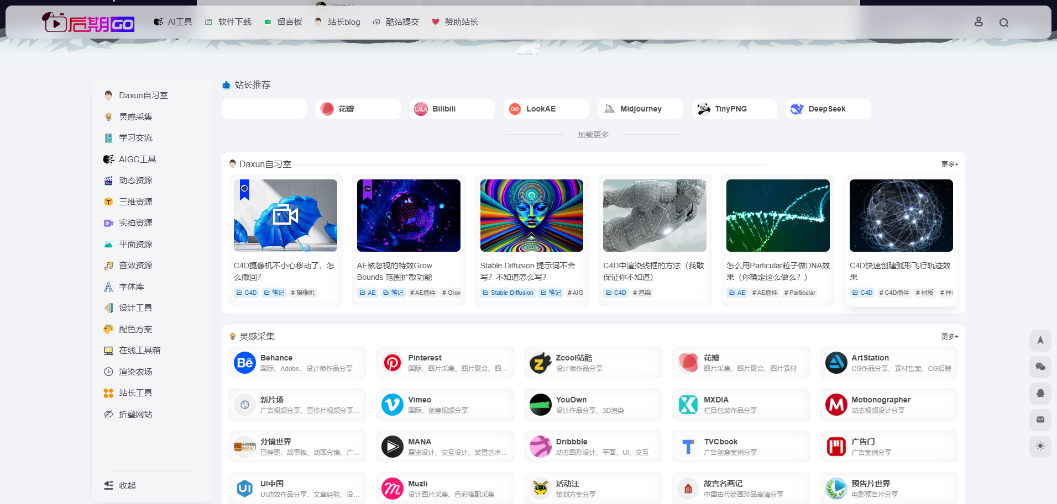Click the 后期GO site logo
This screenshot has width=1057, height=504.
88,23
